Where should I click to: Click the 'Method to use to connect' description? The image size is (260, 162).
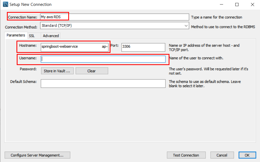pyautogui.click(x=223, y=27)
